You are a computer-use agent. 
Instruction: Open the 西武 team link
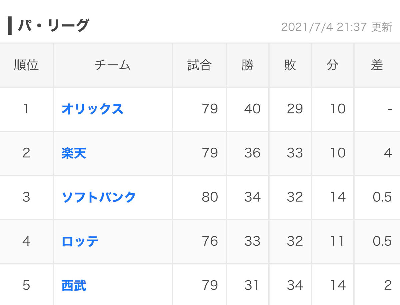click(74, 285)
